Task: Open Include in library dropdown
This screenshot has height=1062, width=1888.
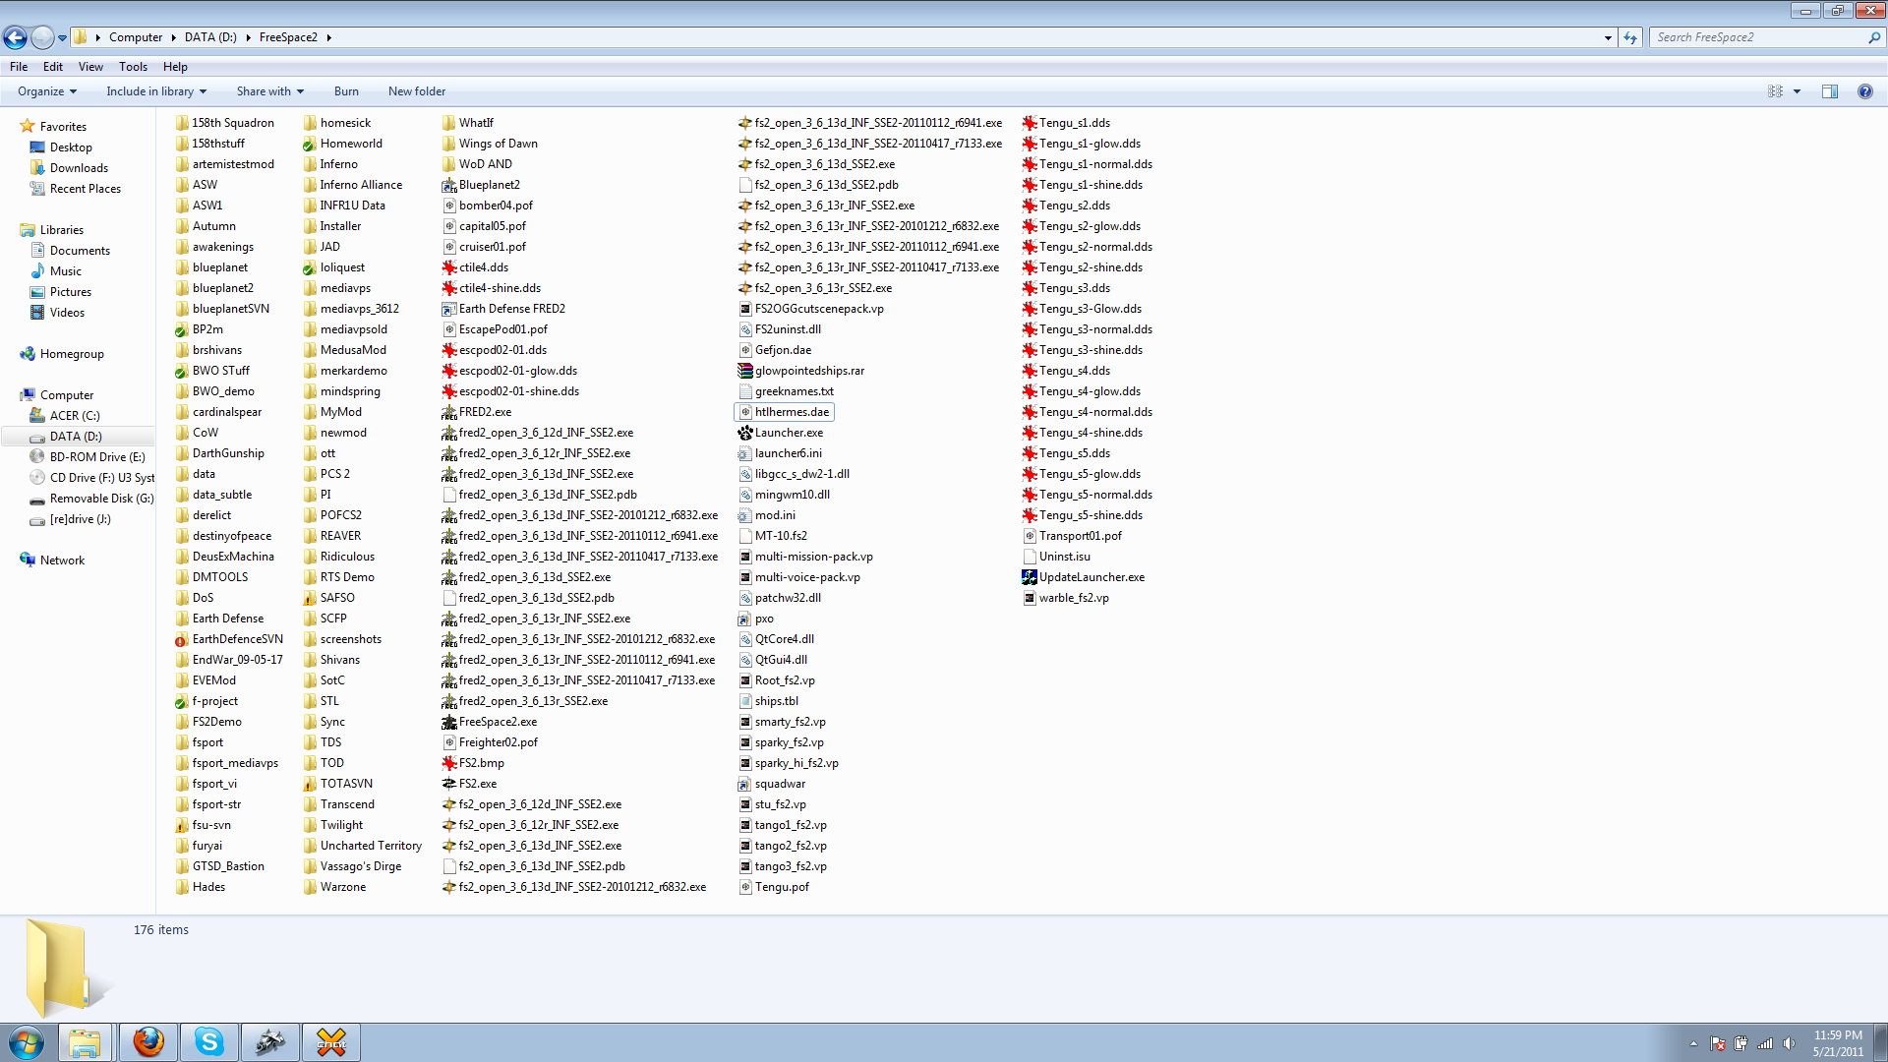Action: [x=156, y=91]
